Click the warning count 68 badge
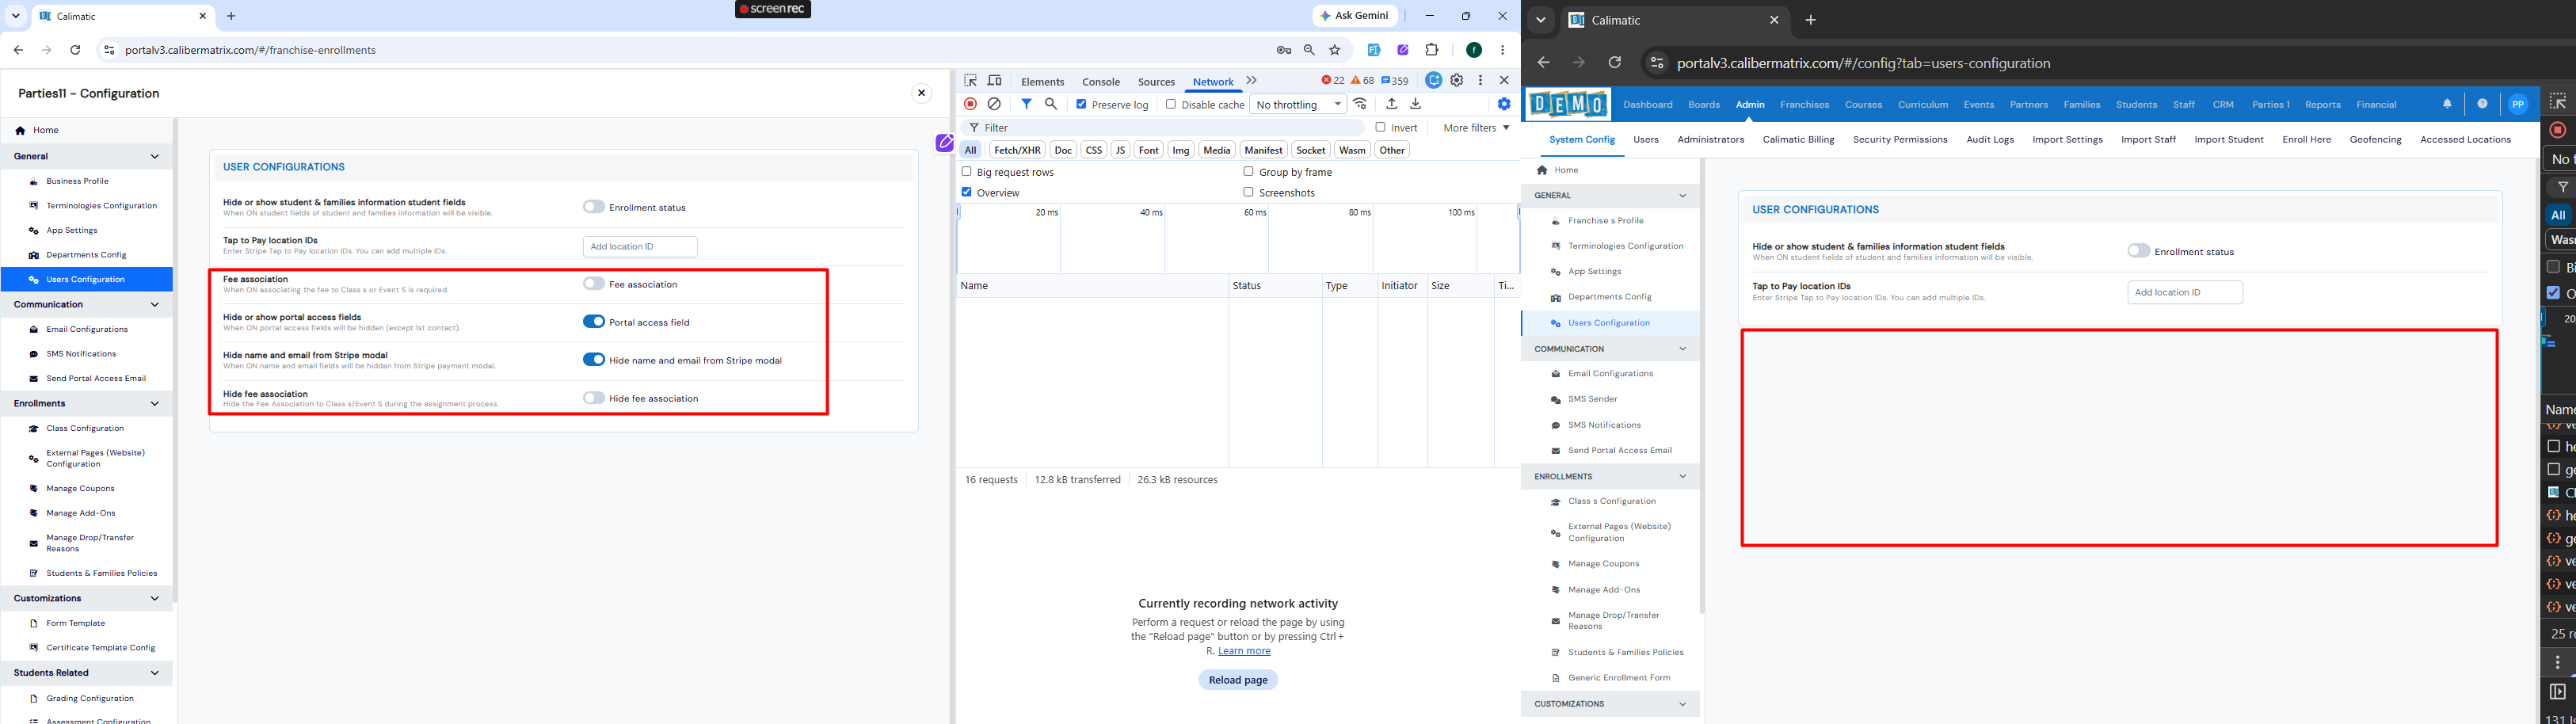The image size is (2576, 724). (1362, 81)
